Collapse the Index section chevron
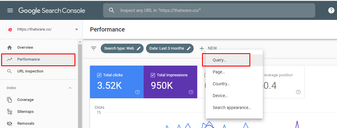 tap(70, 88)
